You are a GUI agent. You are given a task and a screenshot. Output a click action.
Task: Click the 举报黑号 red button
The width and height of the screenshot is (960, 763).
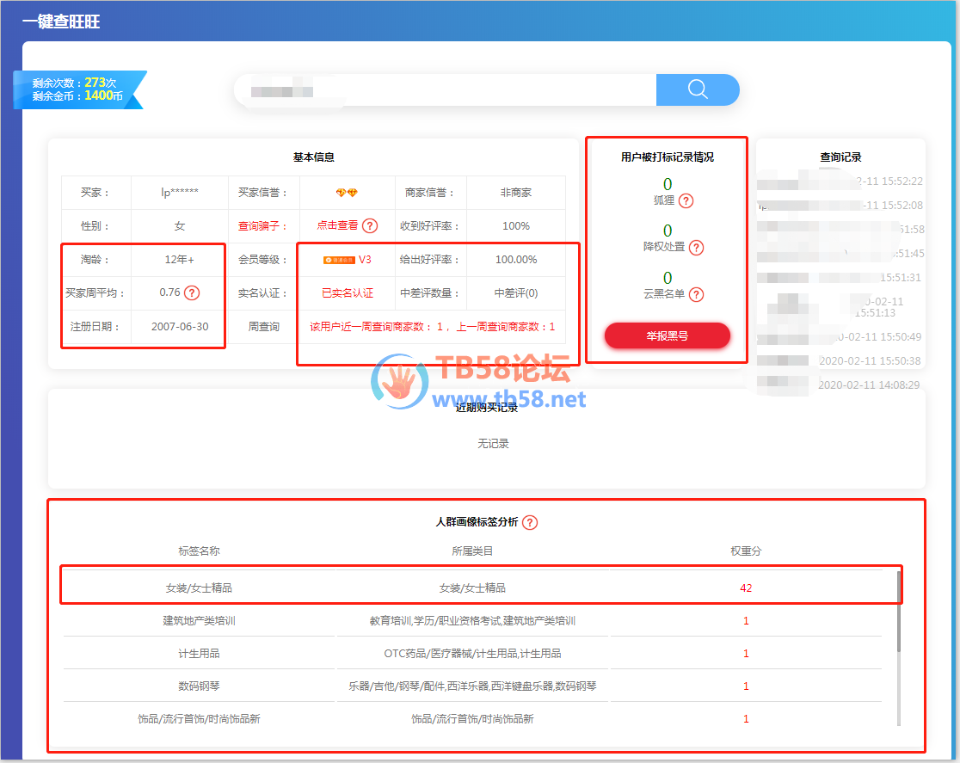tap(668, 335)
